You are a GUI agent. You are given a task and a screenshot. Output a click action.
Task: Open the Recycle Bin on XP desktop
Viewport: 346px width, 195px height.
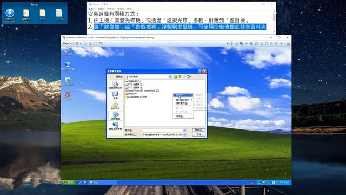coord(68,81)
